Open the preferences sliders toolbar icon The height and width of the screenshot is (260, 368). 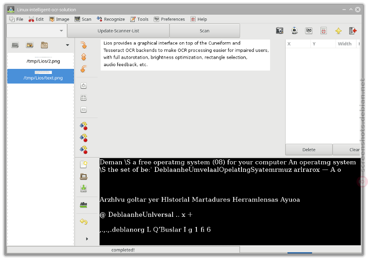(x=309, y=30)
